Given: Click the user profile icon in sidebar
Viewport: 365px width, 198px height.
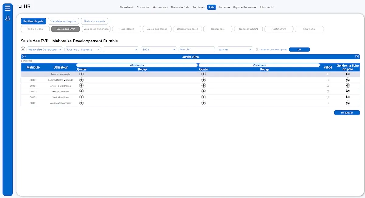Looking at the screenshot, I should tap(8, 18).
